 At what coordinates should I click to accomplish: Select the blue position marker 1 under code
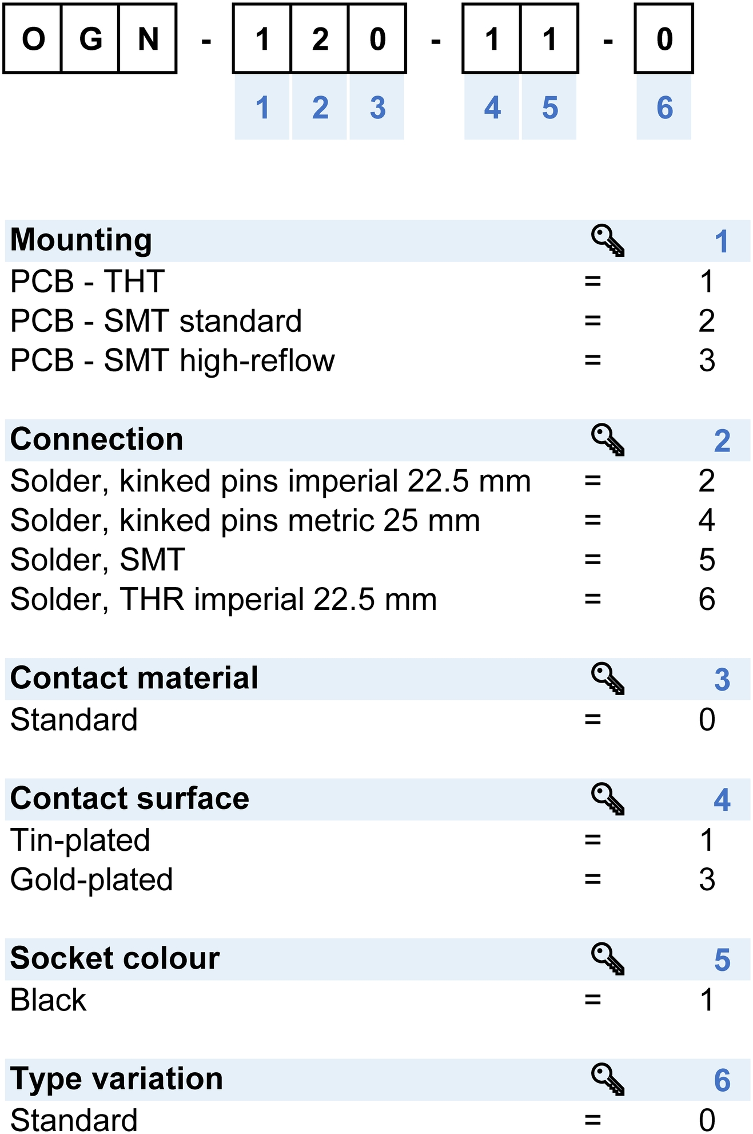(x=262, y=108)
